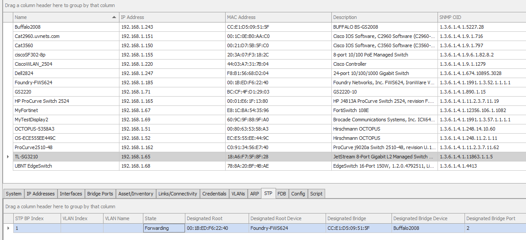Click MAC address 78:8A:20:BF:4B:AE

[248, 166]
